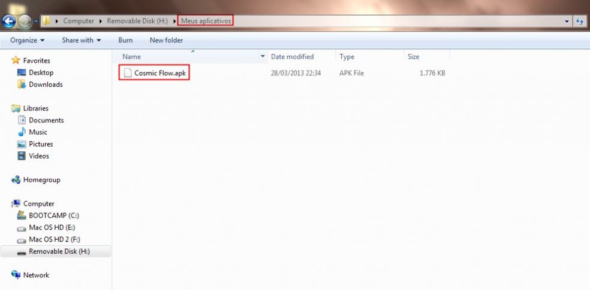Open the Videos library
Viewport: 590px width, 290px height.
39,155
